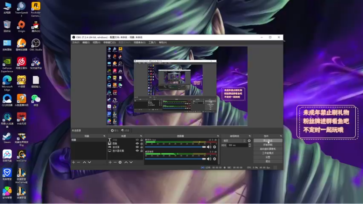Screen dimensions: 363x204
Task: Move selected source down
Action: tap(131, 162)
